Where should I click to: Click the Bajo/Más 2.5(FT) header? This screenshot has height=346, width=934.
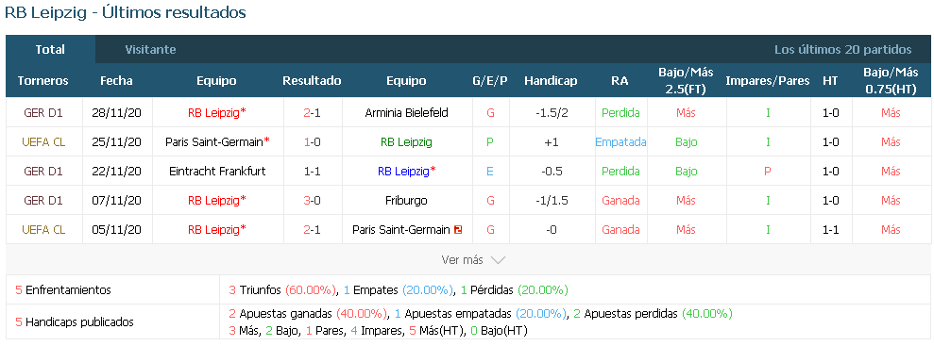click(x=687, y=81)
